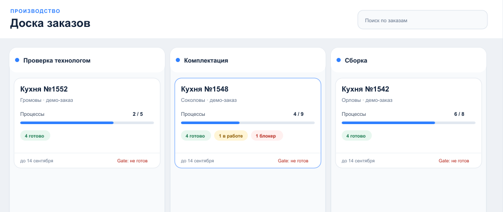Screen dimensions: 503x212
Task: Click the Поиск по заказам search field
Action: (423, 20)
